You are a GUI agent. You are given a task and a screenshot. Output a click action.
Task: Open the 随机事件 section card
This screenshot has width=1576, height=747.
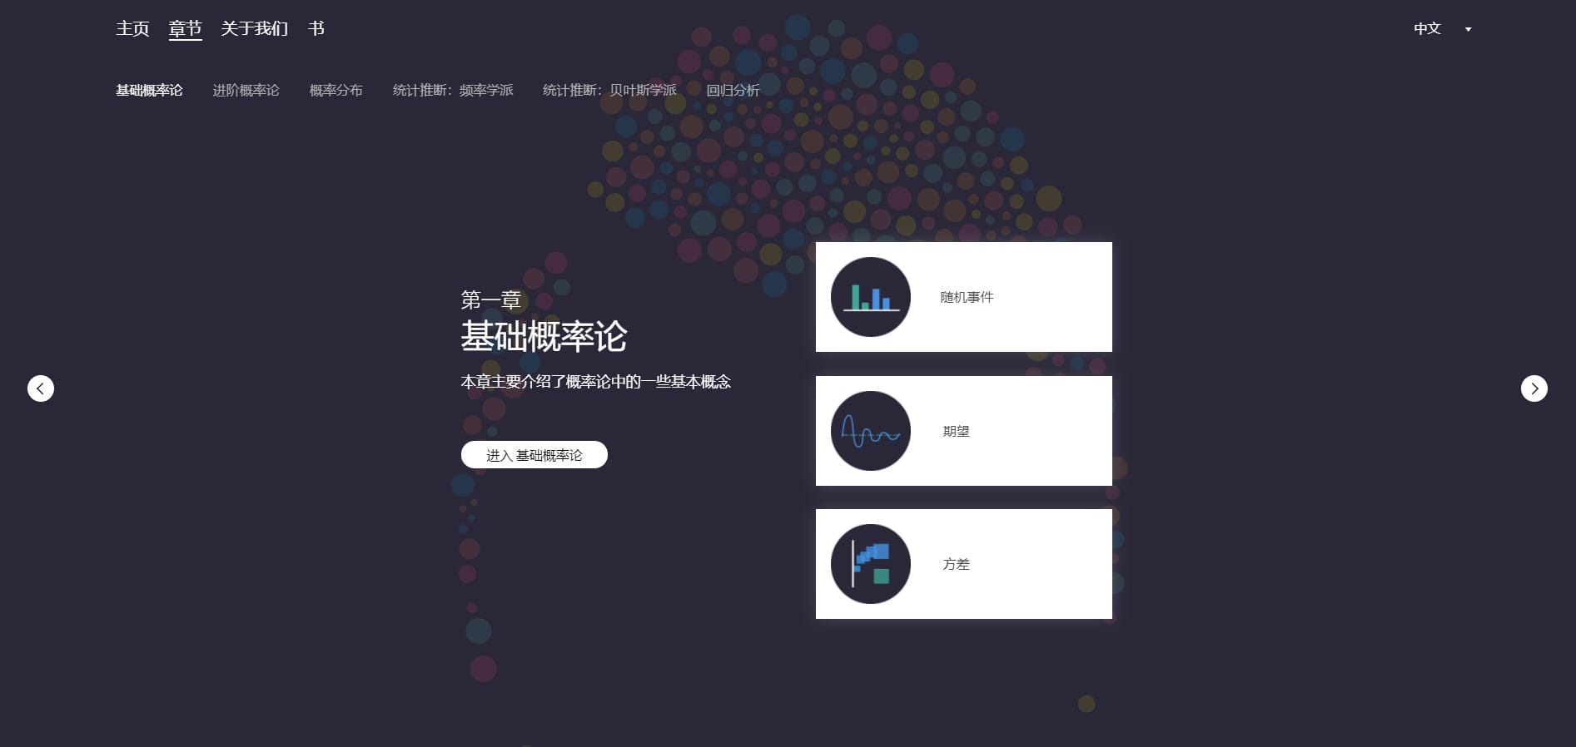(964, 297)
